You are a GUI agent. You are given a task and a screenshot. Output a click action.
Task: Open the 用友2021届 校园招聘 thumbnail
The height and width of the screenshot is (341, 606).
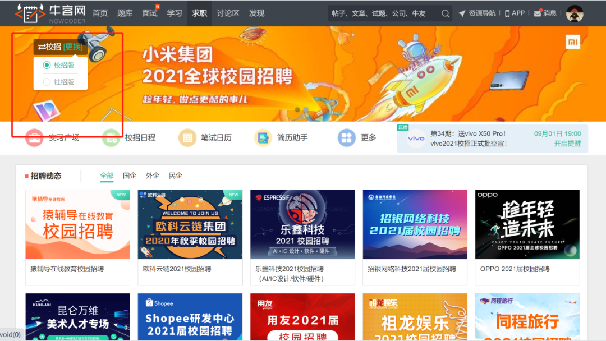[x=302, y=317]
